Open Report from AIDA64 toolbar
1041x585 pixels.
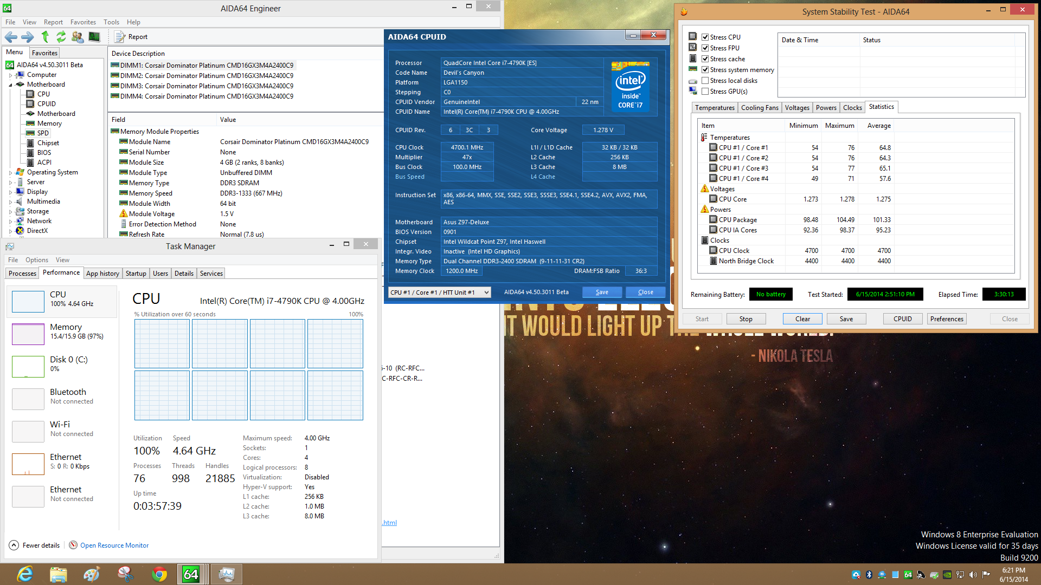[x=131, y=37]
